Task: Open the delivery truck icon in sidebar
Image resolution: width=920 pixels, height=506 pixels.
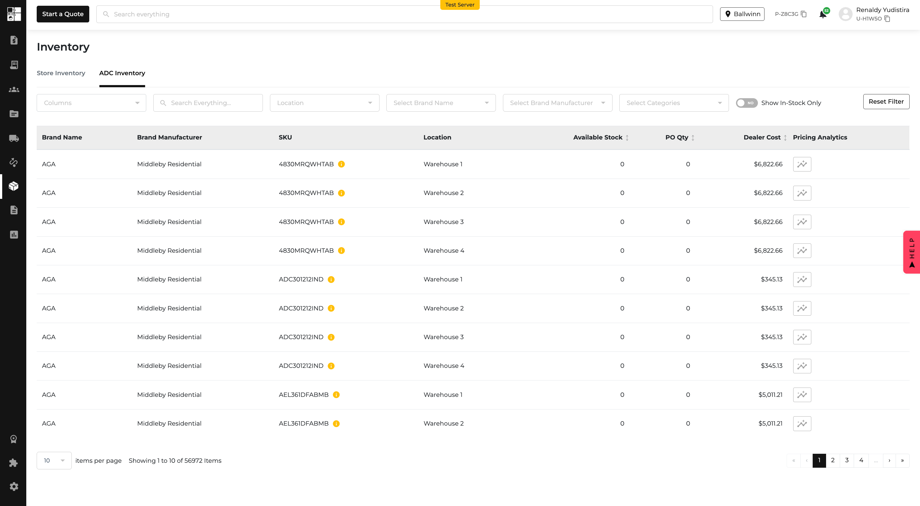Action: pos(14,138)
